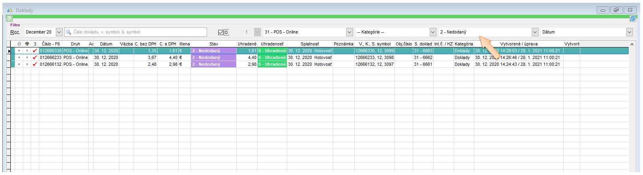Click the scroll up arrow on the grid
The width and height of the screenshot is (643, 175).
pos(631,44)
